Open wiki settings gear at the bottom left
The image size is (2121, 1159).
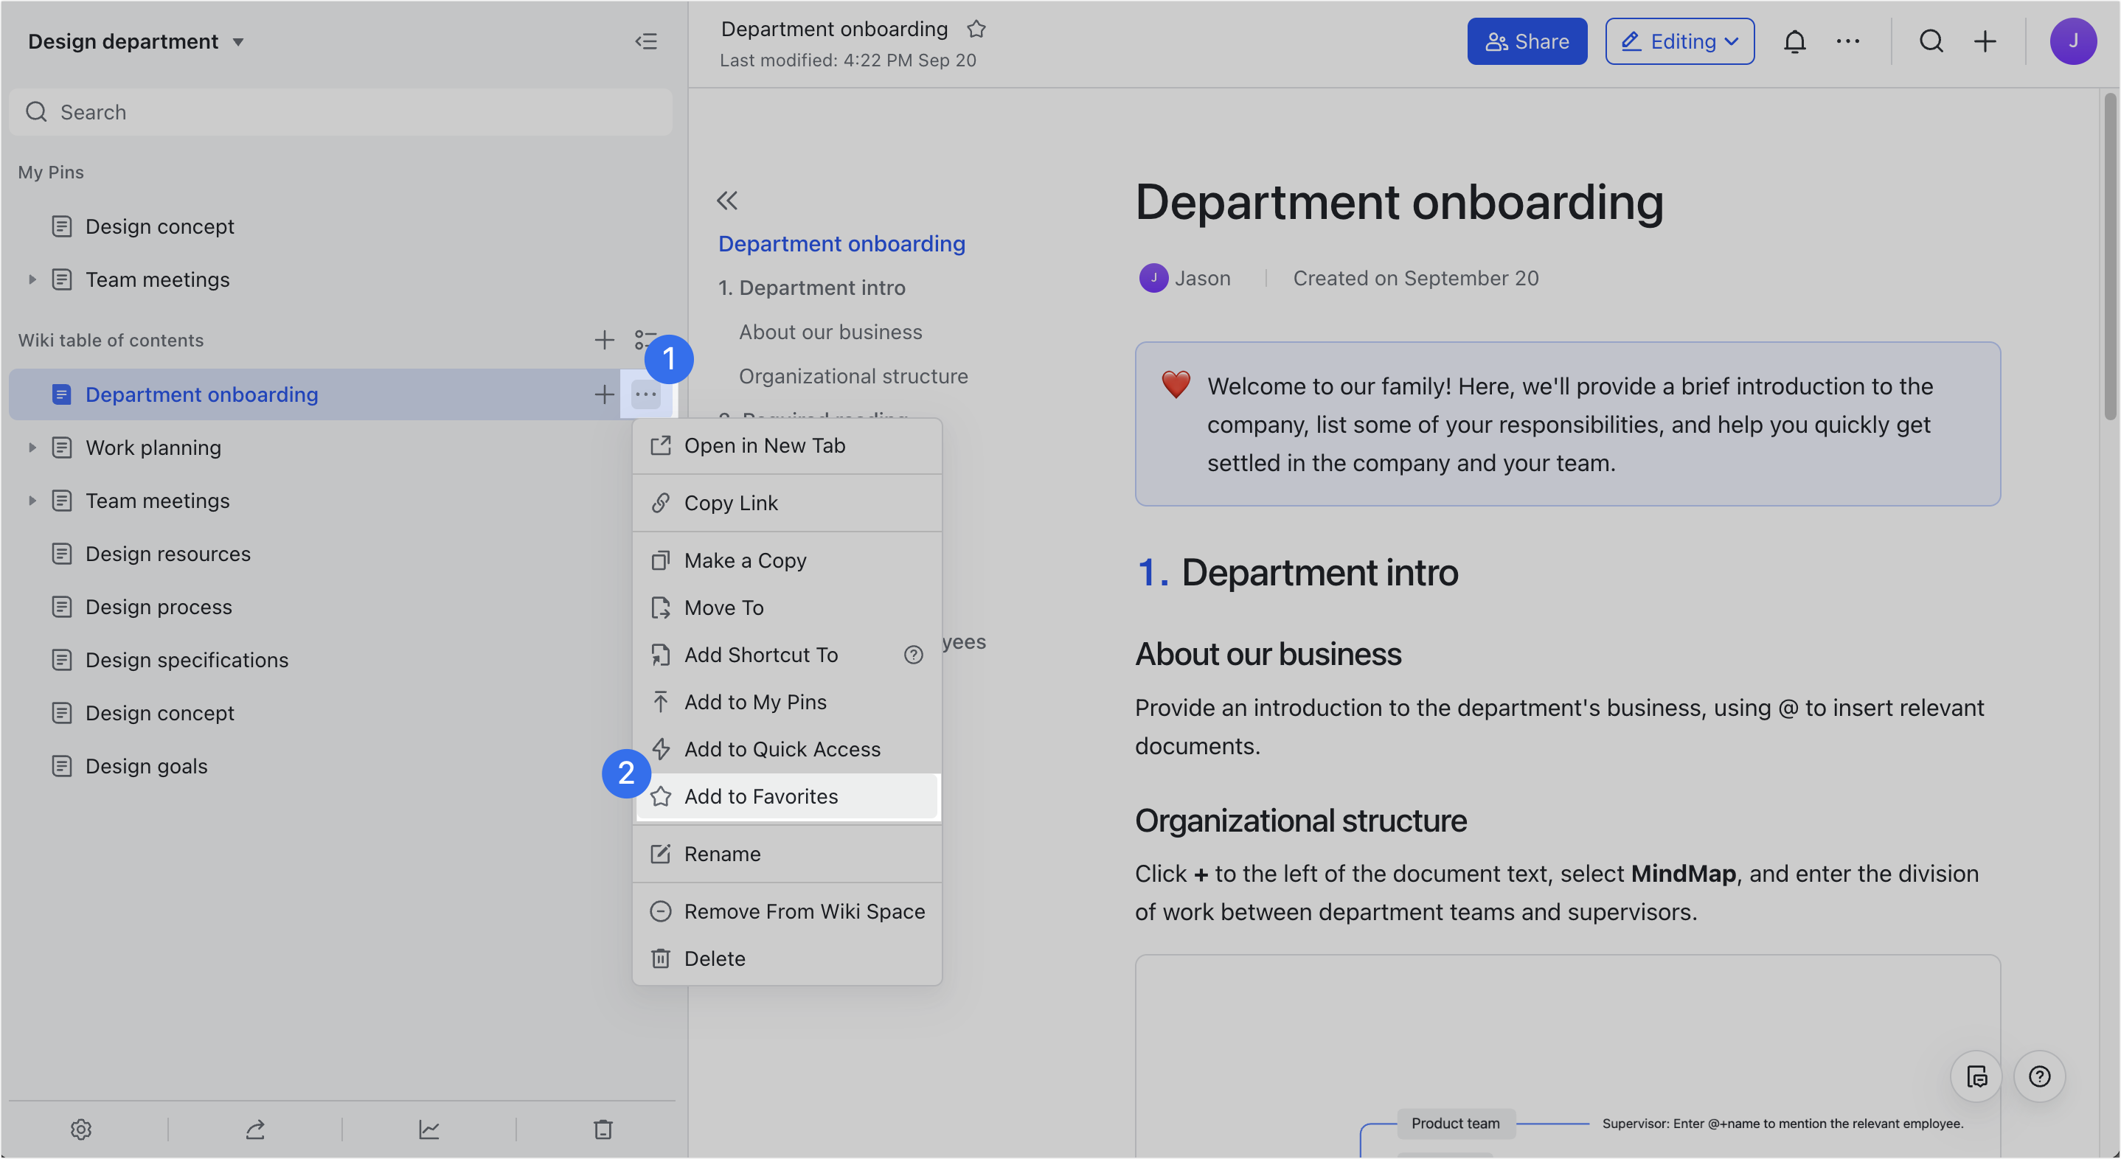pyautogui.click(x=80, y=1129)
